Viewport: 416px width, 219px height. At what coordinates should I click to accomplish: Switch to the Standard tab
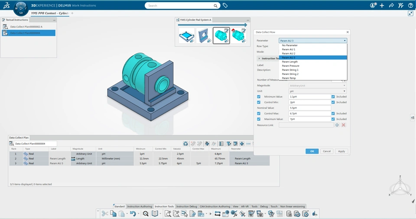[120, 206]
